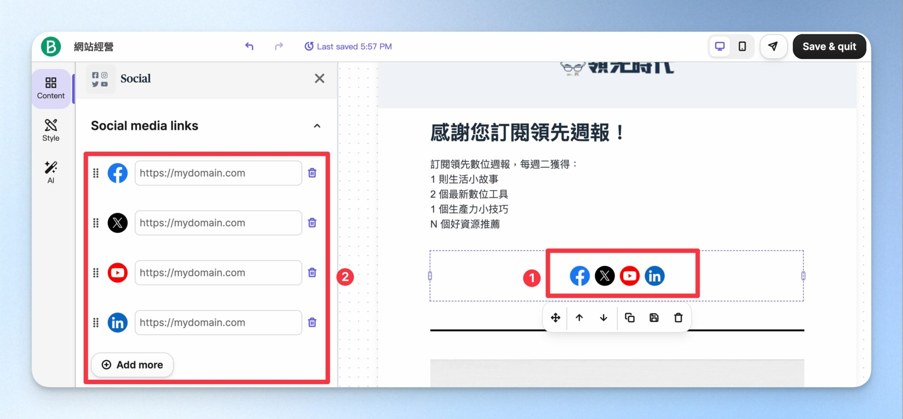Focus the Facebook URL input field
Image resolution: width=903 pixels, height=419 pixels.
(218, 173)
